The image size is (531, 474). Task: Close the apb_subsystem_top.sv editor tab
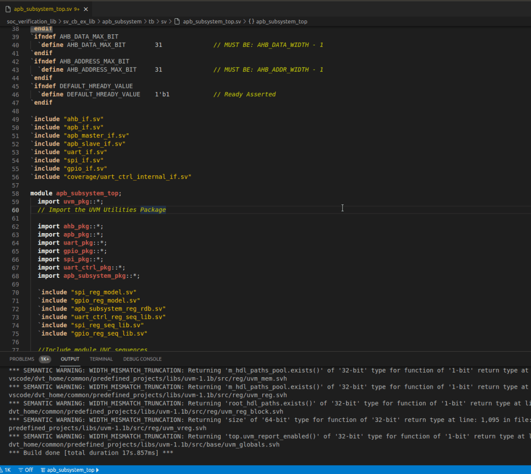86,8
